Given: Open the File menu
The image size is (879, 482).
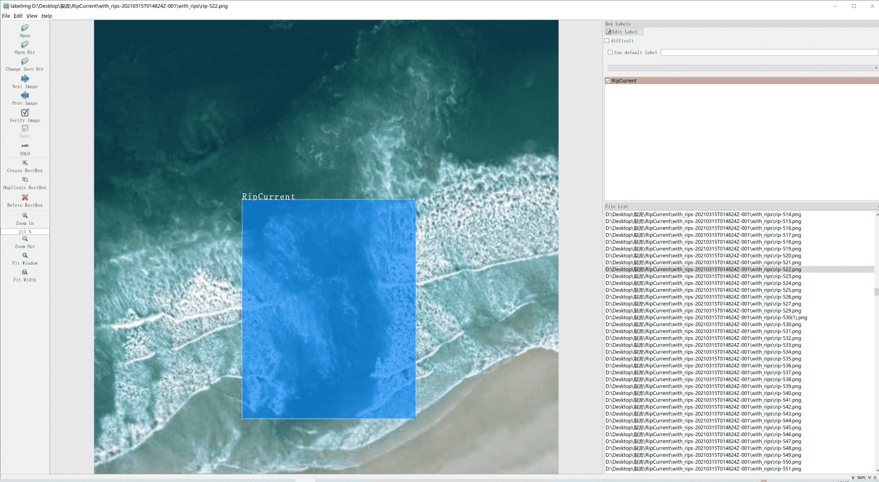Looking at the screenshot, I should [x=6, y=16].
